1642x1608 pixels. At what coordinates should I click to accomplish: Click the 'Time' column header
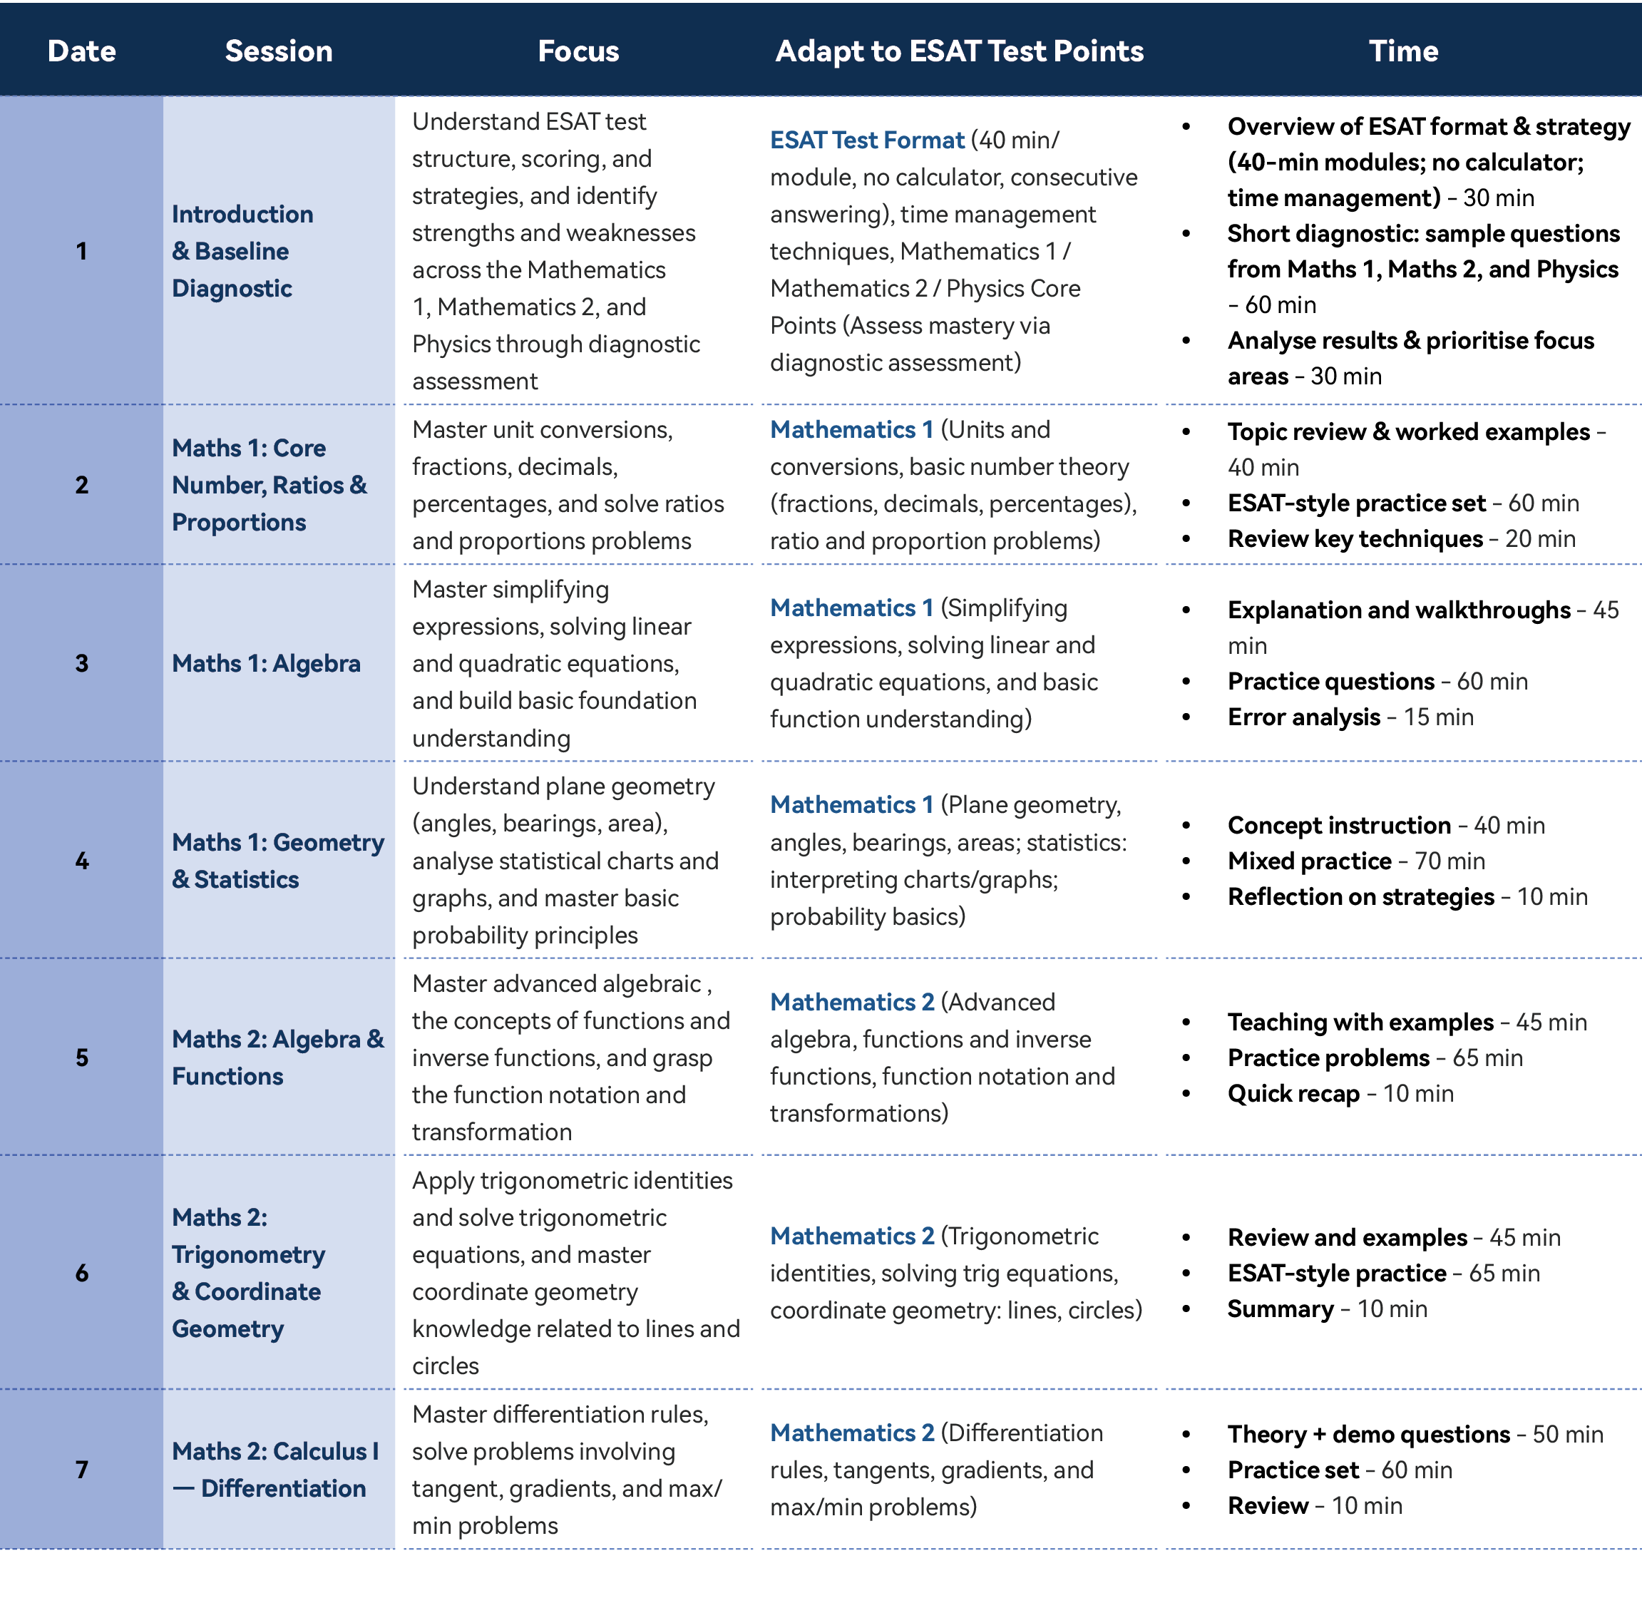point(1403,51)
